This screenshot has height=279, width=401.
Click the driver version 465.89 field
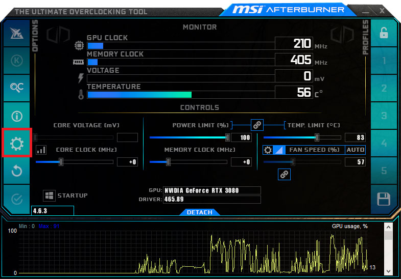click(x=212, y=199)
